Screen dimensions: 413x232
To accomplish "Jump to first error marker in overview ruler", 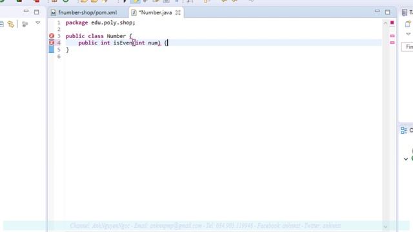I will pos(392,36).
